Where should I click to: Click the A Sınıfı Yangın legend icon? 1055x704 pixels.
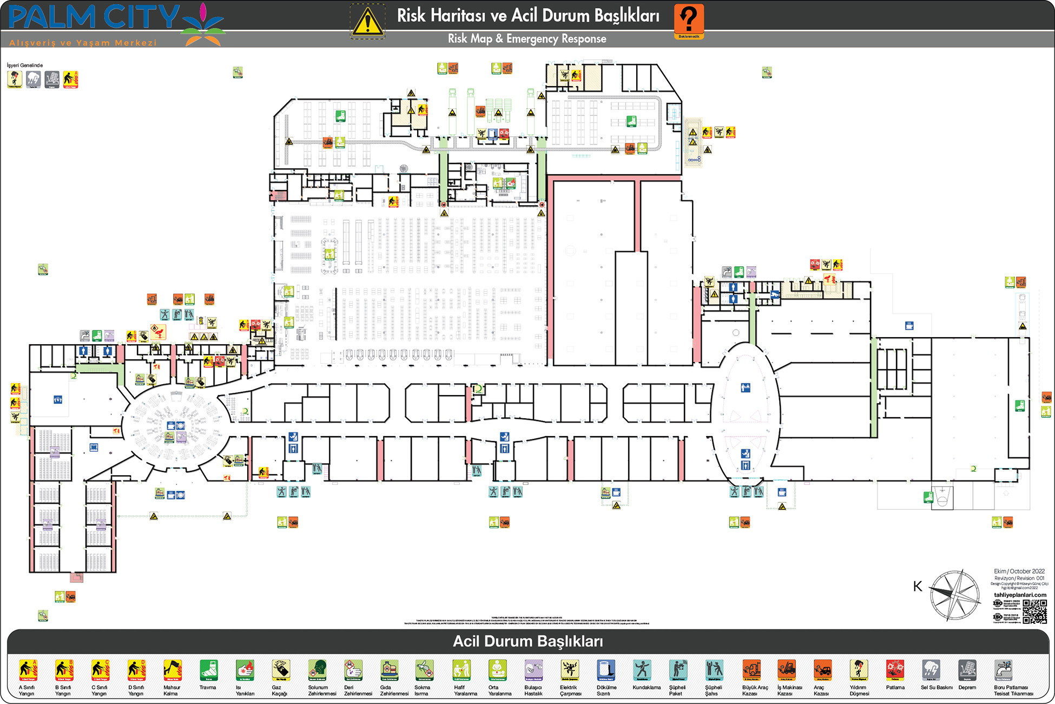28,670
